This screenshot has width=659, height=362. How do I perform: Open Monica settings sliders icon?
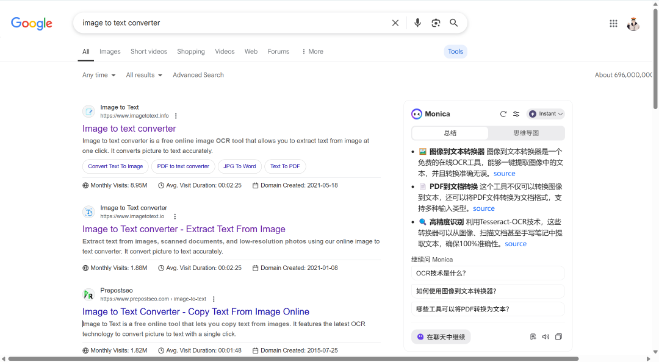point(516,114)
